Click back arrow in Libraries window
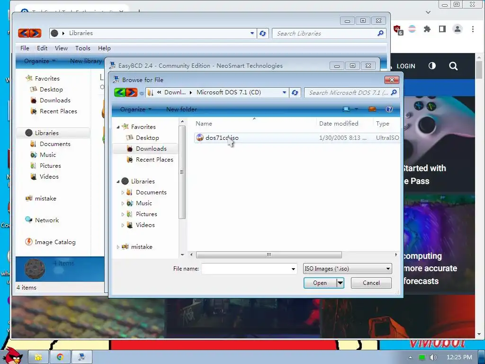Screen dimensions: 485x364 [x=24, y=33]
